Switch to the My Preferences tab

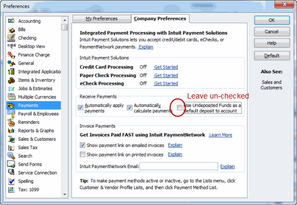pos(101,19)
